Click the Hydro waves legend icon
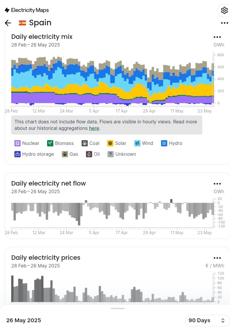This screenshot has height=327, width=230. tap(164, 143)
